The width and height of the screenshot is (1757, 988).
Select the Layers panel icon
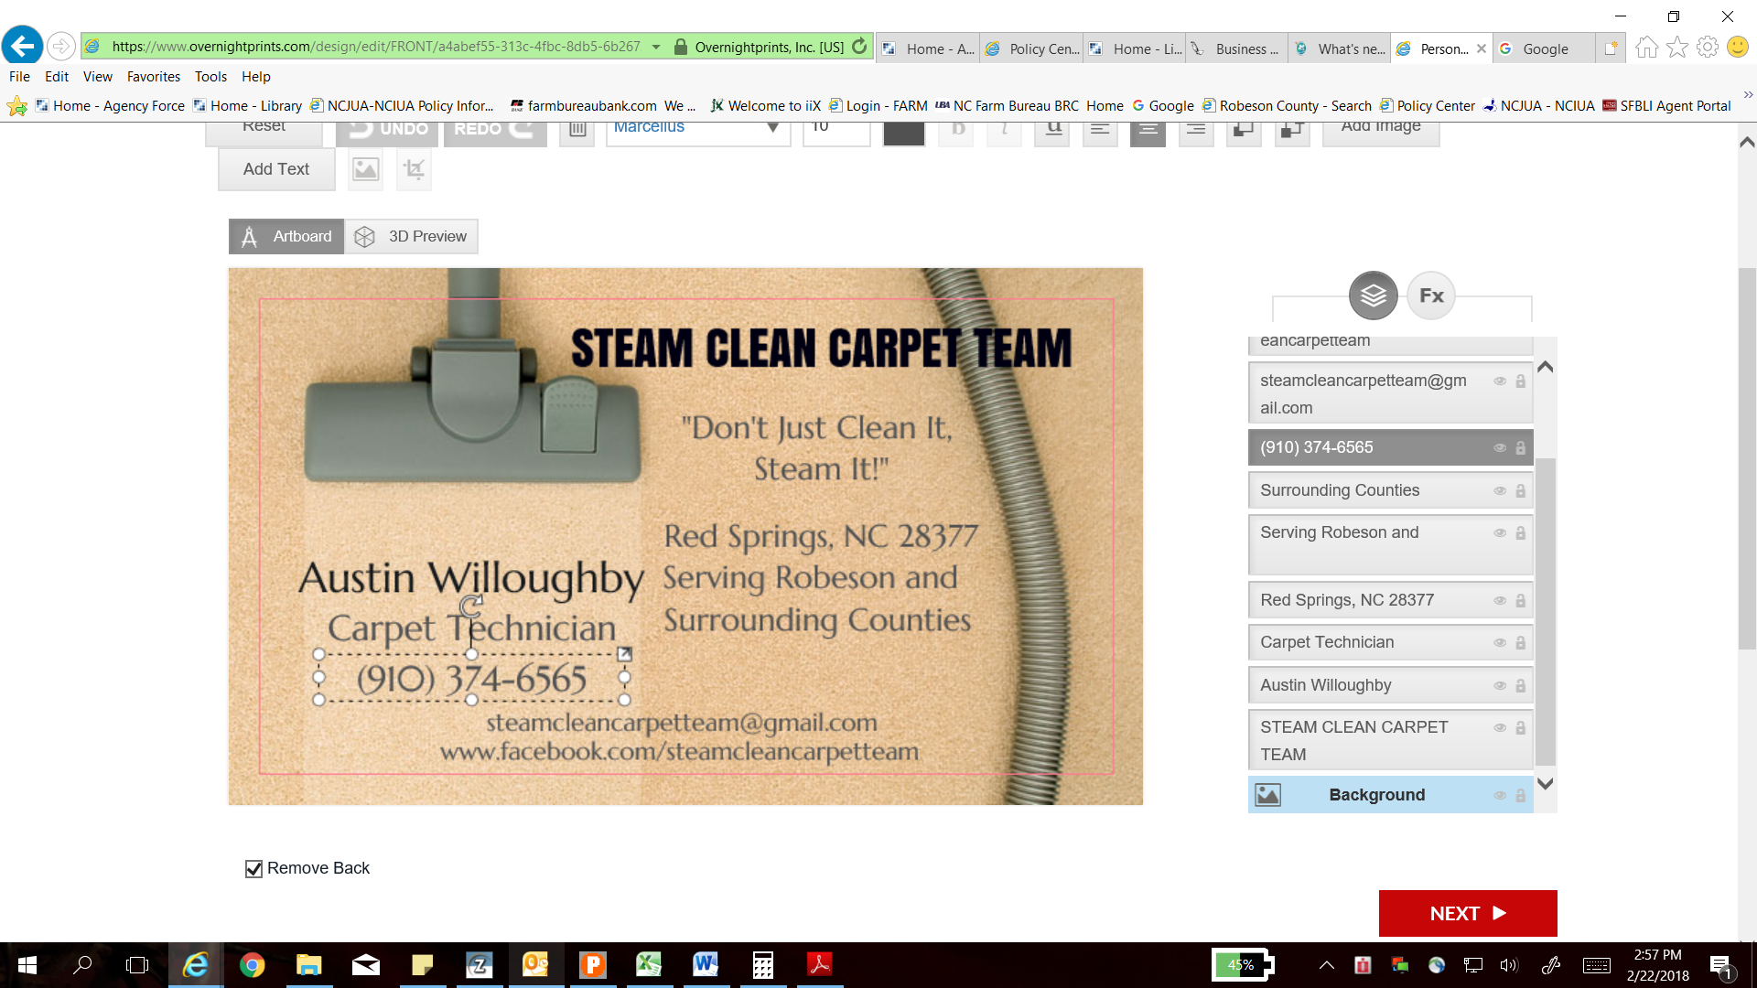click(x=1372, y=295)
